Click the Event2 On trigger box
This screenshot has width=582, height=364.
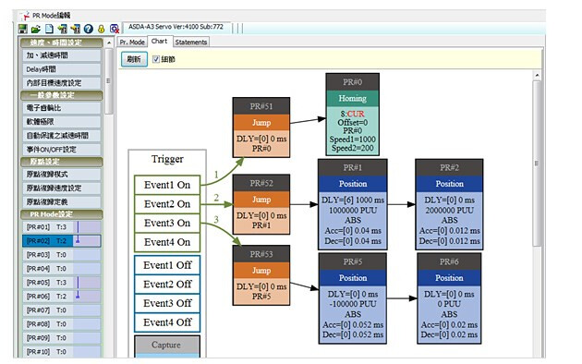pyautogui.click(x=167, y=204)
